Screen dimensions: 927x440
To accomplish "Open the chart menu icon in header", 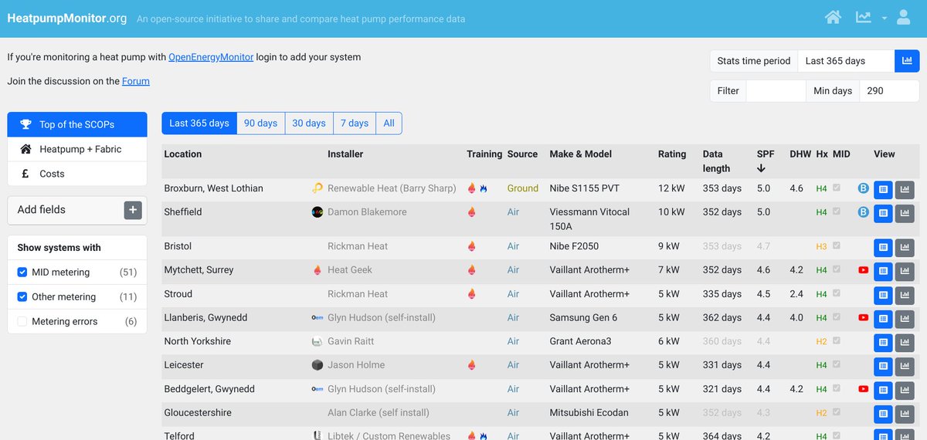I will (x=864, y=17).
